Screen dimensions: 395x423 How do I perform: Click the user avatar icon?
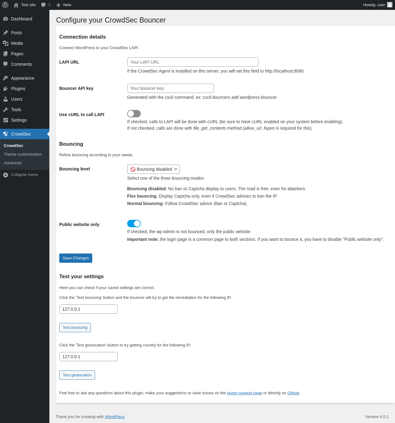(x=390, y=5)
